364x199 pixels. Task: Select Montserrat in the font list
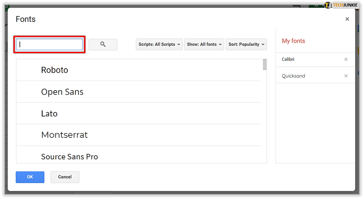(x=64, y=135)
